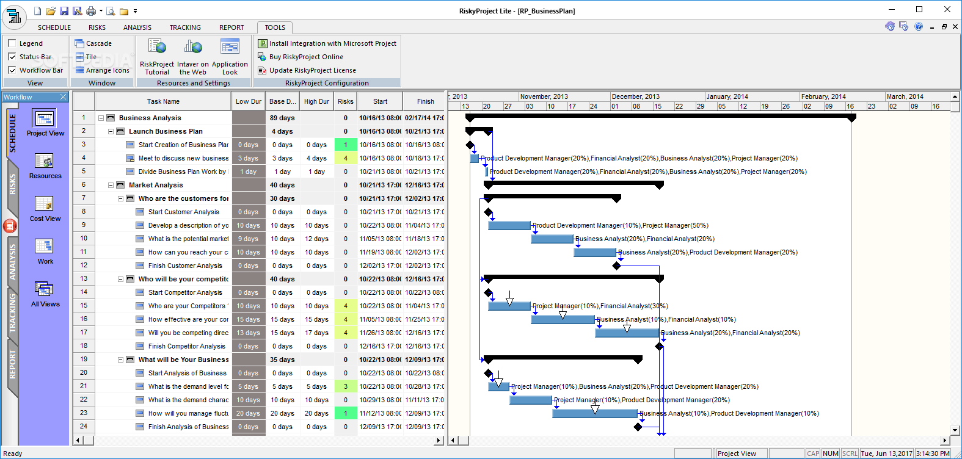
Task: Collapse the Who will be your competitors group
Action: (x=121, y=279)
